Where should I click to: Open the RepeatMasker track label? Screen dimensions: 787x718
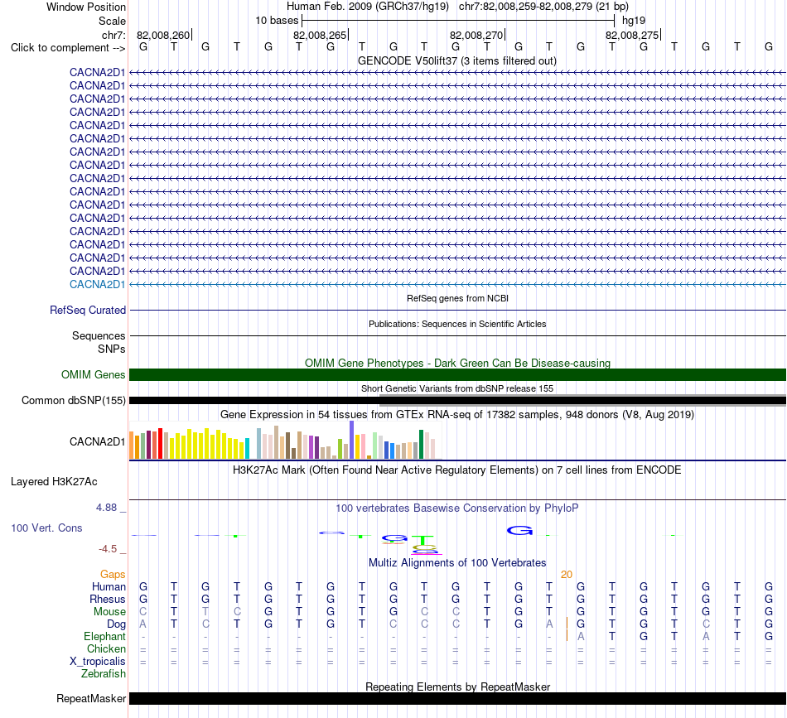point(91,698)
